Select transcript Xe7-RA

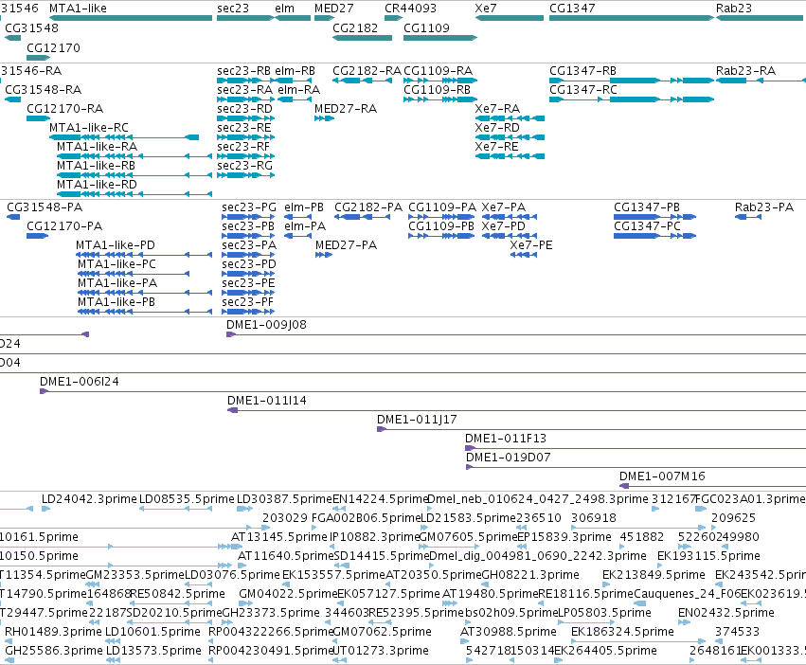point(510,118)
